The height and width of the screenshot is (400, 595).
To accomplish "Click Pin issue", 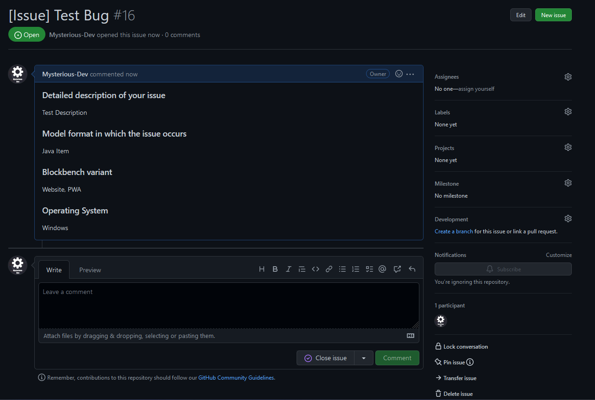I will click(x=450, y=362).
